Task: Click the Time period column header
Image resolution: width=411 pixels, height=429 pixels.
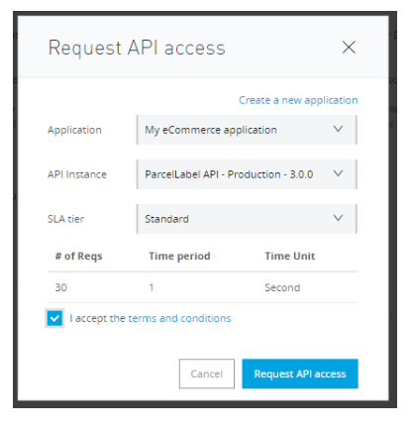Action: [x=179, y=257]
